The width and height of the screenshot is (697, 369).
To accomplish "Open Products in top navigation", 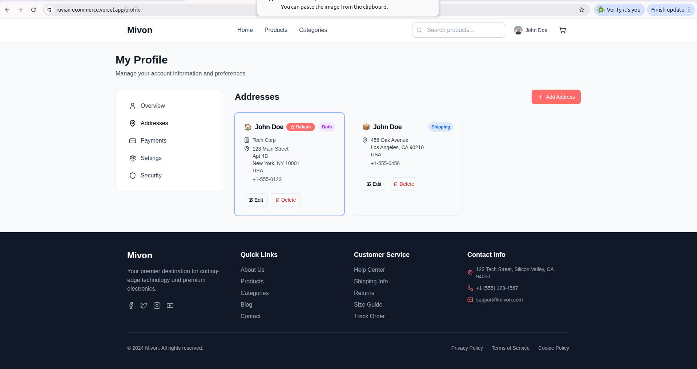I will [276, 30].
